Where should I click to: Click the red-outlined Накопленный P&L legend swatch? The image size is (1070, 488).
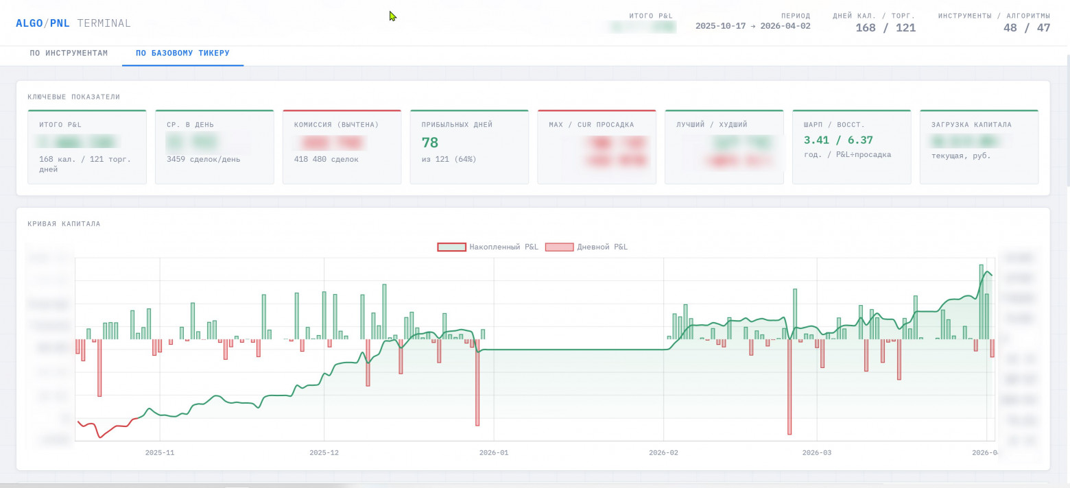pyautogui.click(x=451, y=247)
